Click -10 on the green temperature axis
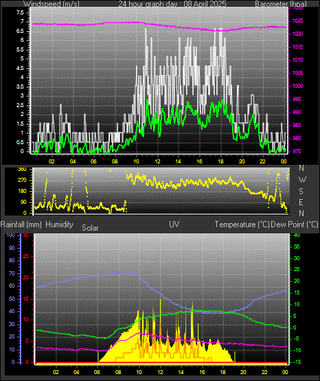Image resolution: width=320 pixels, height=381 pixels. coord(296,350)
